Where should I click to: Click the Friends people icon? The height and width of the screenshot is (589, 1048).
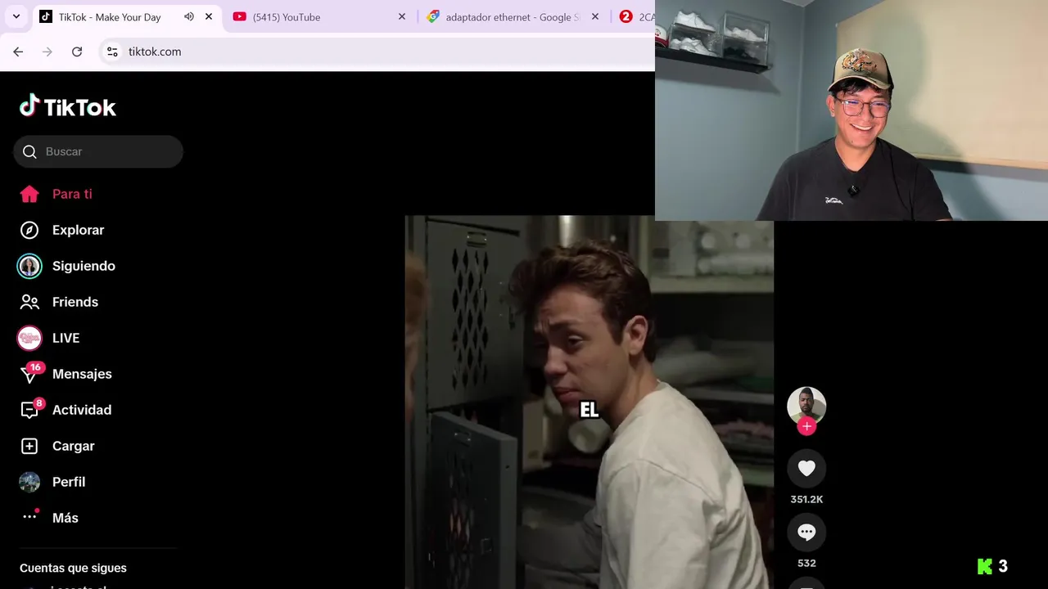[x=29, y=302]
